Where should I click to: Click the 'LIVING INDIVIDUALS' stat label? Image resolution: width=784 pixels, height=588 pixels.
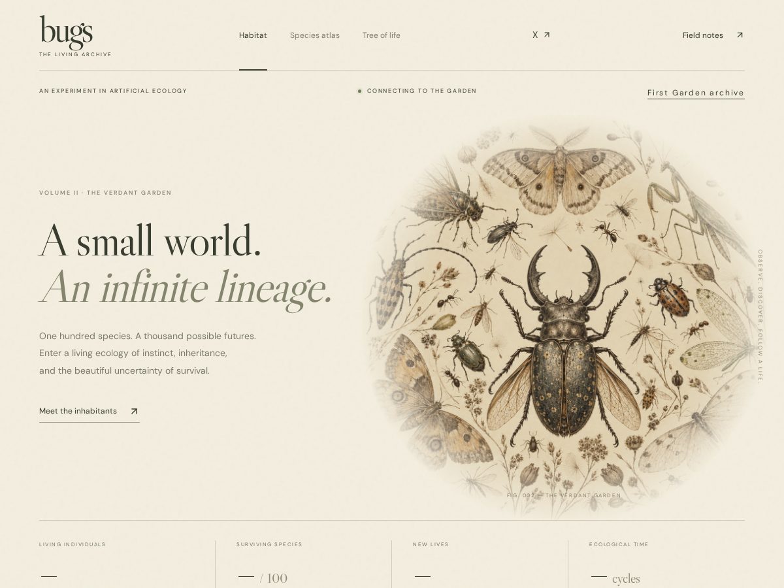pos(73,544)
